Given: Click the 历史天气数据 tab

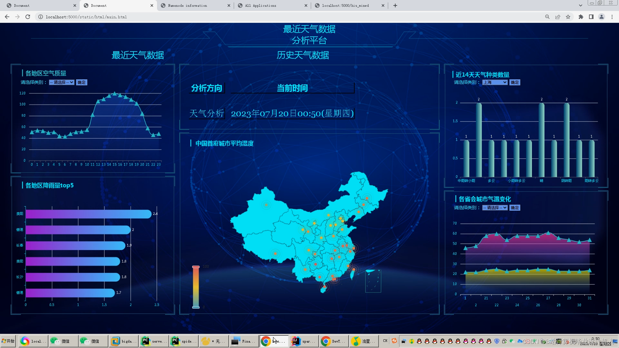Looking at the screenshot, I should 303,55.
